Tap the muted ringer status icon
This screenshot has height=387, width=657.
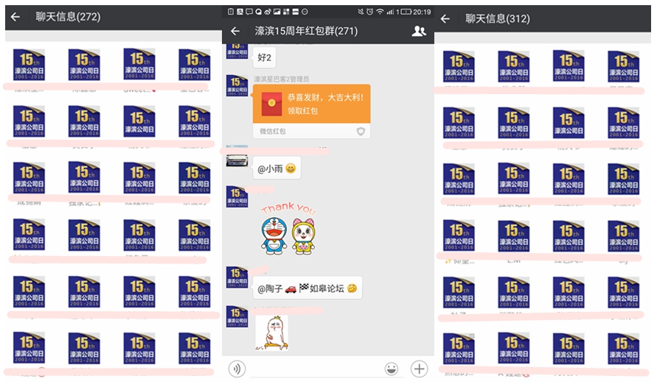pos(361,12)
